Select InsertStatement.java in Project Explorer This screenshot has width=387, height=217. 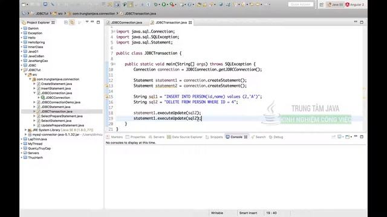pos(56,89)
